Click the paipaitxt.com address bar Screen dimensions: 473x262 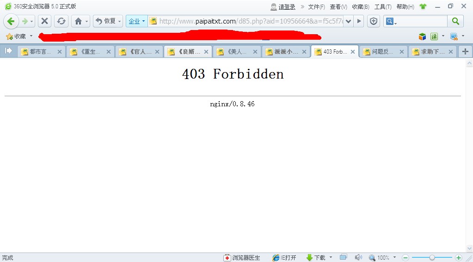pyautogui.click(x=251, y=21)
